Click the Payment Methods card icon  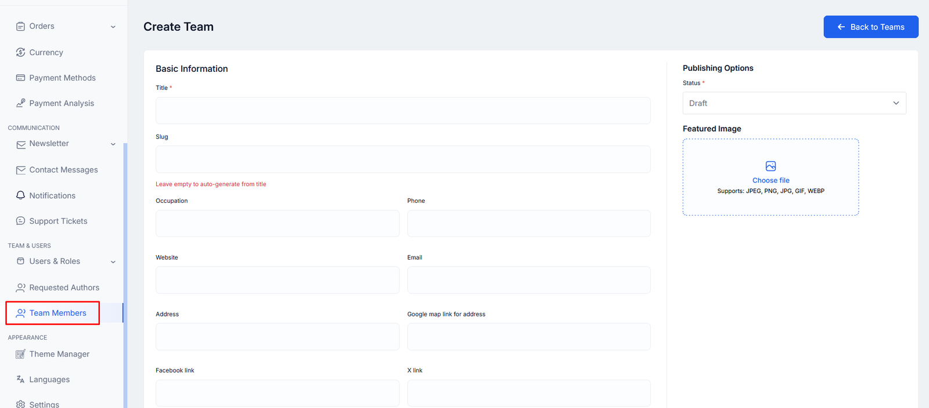(20, 78)
